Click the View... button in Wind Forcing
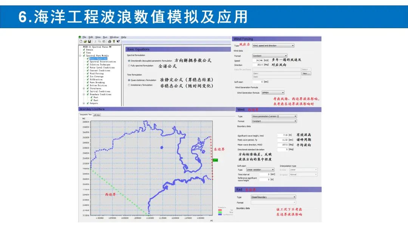The width and height of the screenshot is (408, 229). click(x=306, y=73)
